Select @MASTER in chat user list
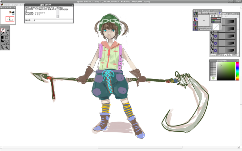 coord(64,9)
